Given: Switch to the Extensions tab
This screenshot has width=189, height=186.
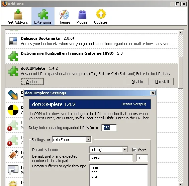Looking at the screenshot, I should (43, 16).
